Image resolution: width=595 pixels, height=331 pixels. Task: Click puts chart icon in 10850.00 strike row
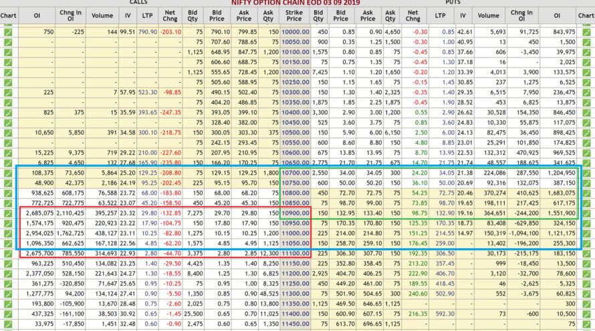[x=586, y=203]
